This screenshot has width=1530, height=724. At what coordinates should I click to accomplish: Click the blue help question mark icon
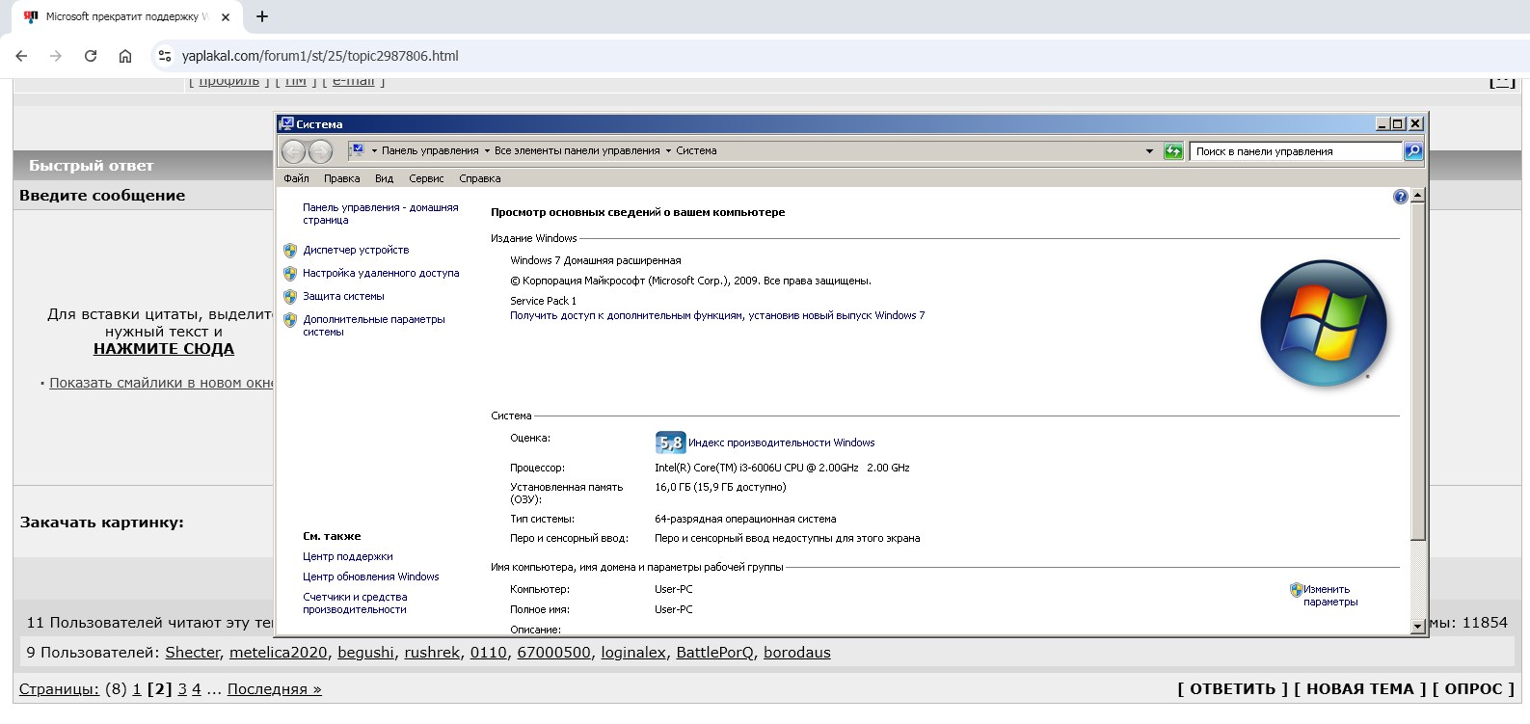click(1401, 197)
